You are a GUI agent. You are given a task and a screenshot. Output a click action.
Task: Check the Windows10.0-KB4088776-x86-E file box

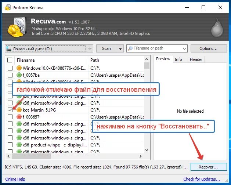(10, 68)
